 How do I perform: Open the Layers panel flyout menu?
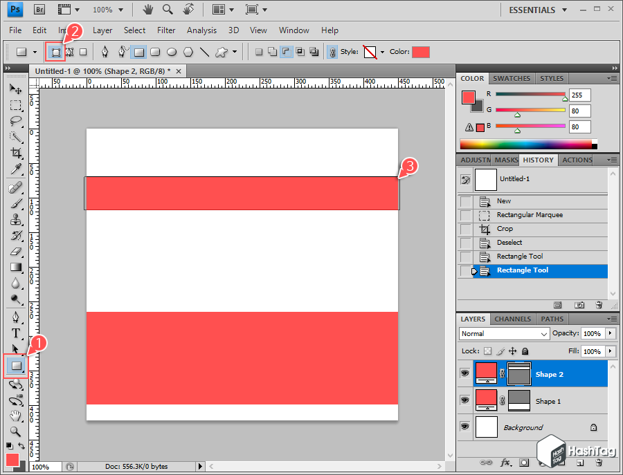click(x=612, y=319)
